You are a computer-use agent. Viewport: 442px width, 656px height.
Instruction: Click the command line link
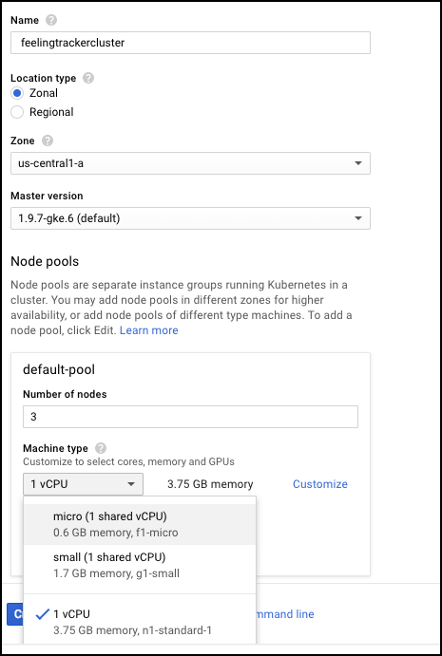click(x=285, y=613)
